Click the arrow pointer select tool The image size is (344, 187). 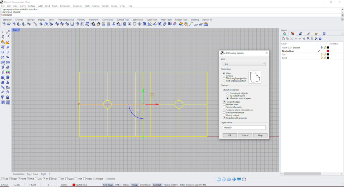coord(3,32)
